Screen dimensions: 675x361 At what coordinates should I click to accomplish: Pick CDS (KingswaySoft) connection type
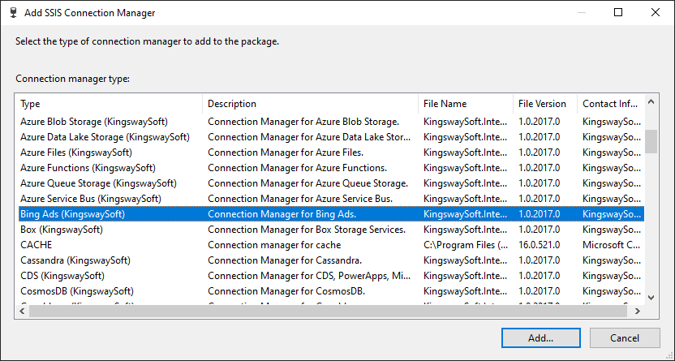point(331,276)
